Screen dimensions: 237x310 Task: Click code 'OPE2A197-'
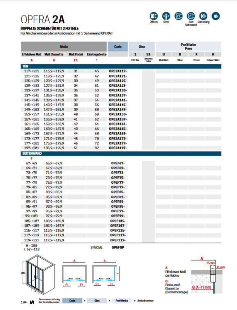(x=118, y=148)
